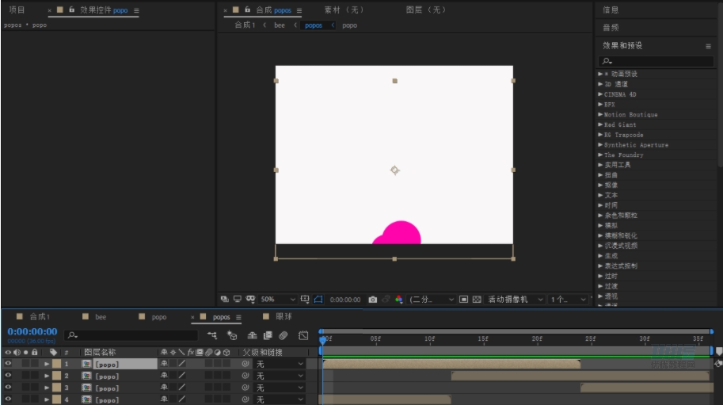Open the 素材 footage viewer tab
This screenshot has height=405, width=723.
click(344, 10)
